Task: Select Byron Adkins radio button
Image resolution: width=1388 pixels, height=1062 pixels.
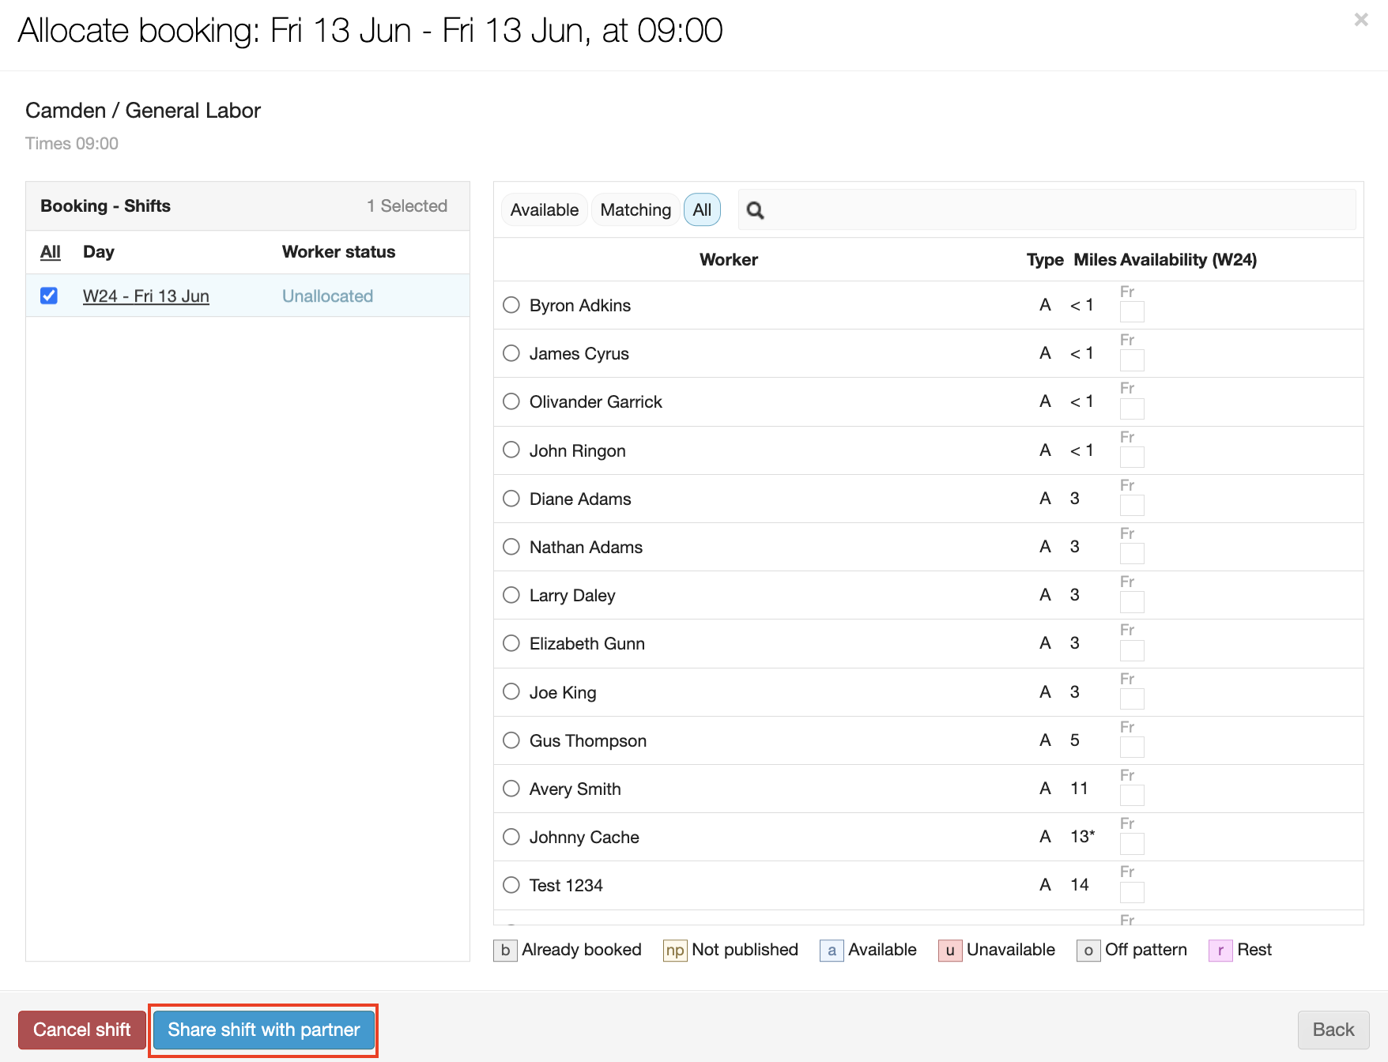Action: [x=511, y=305]
